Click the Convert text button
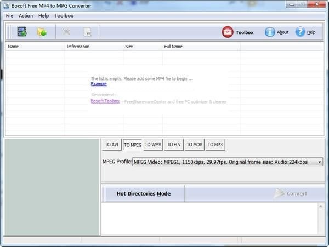329x247 pixels. coord(297,193)
